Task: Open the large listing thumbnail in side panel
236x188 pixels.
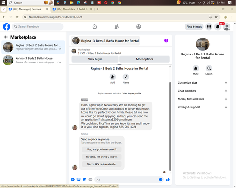Action: [202, 44]
